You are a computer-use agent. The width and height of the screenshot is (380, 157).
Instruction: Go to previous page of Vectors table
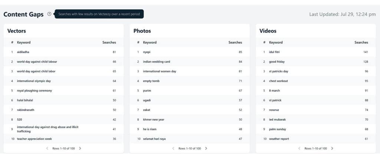pos(47,148)
